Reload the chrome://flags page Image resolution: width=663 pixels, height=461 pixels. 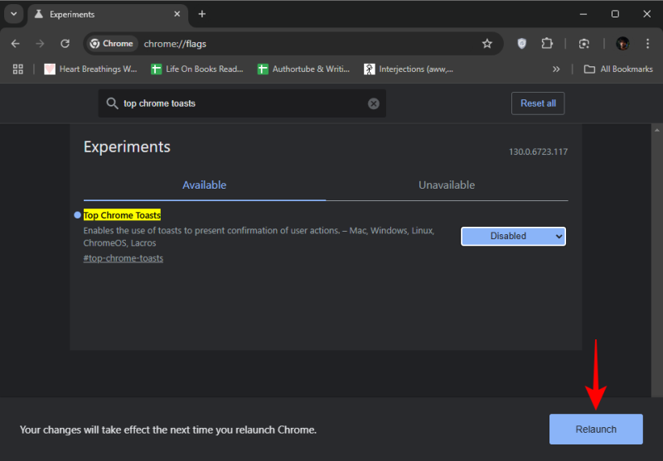65,44
